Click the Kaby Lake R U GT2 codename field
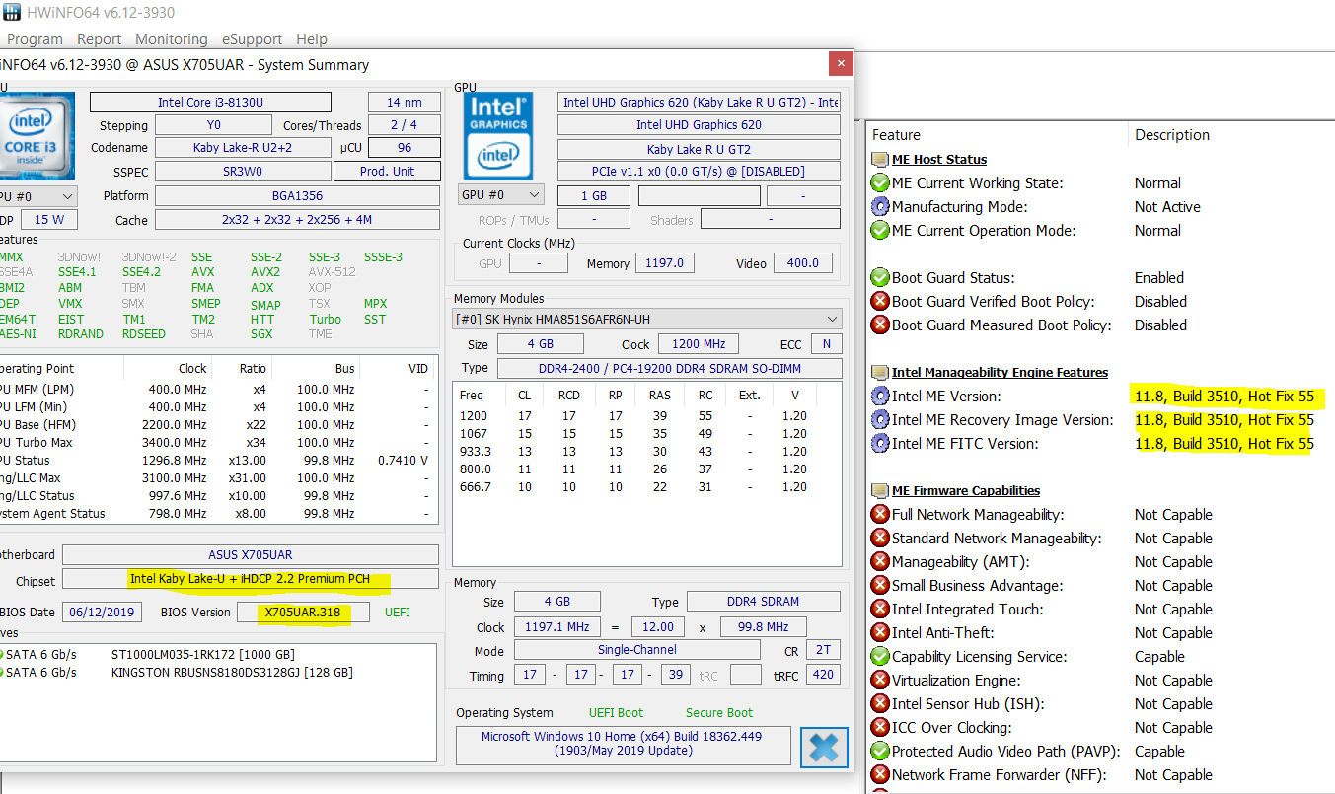Screen dimensions: 1335x794 point(699,150)
